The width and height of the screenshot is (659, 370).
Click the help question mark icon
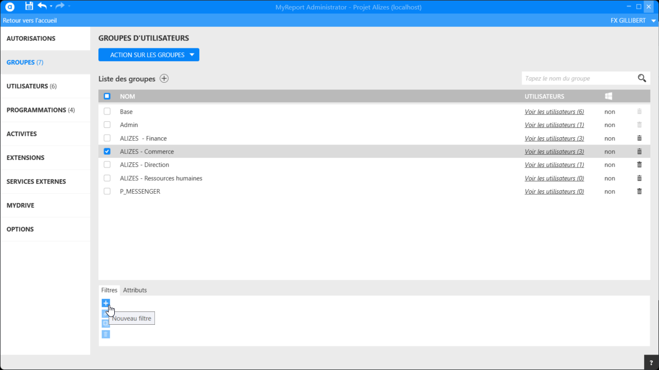click(651, 363)
